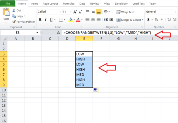The height and width of the screenshot is (123, 178).
Task: Click Increase Indent icon
Action: (111, 20)
